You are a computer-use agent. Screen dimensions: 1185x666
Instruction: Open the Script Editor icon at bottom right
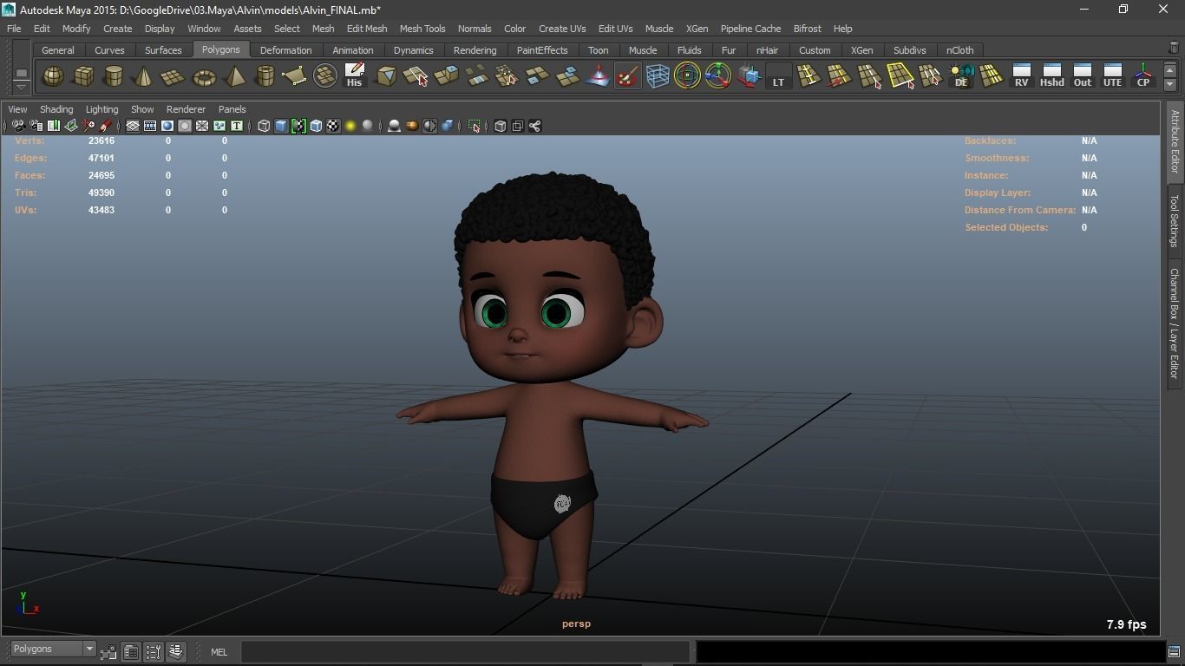[x=1174, y=651]
